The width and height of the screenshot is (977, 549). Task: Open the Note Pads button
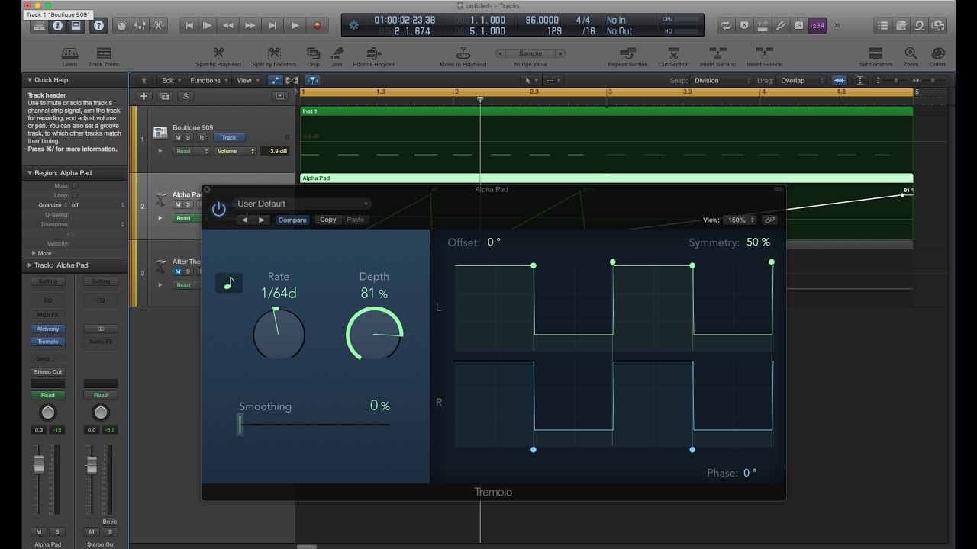click(901, 25)
